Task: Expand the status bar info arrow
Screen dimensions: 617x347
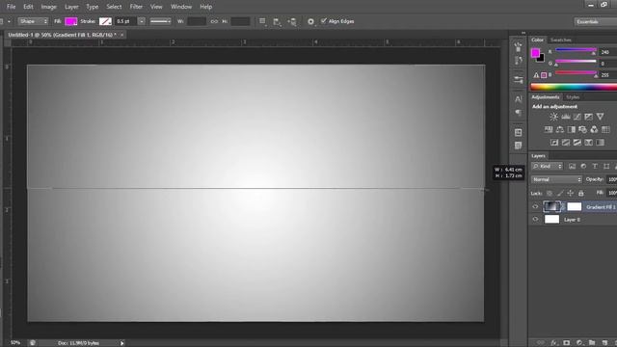Action: pyautogui.click(x=122, y=343)
